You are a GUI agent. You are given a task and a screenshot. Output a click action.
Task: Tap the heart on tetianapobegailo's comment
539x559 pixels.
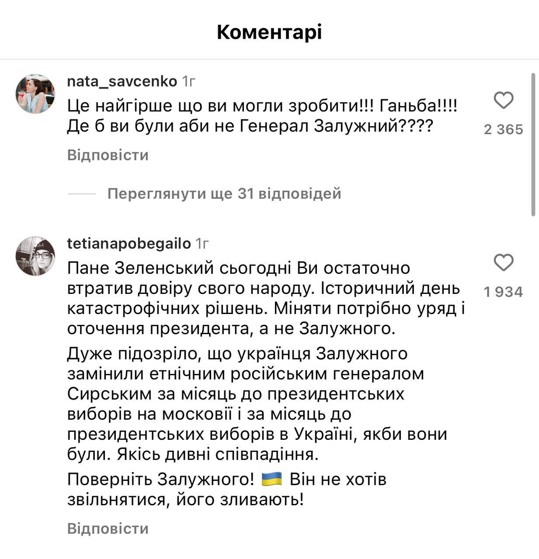tap(503, 263)
